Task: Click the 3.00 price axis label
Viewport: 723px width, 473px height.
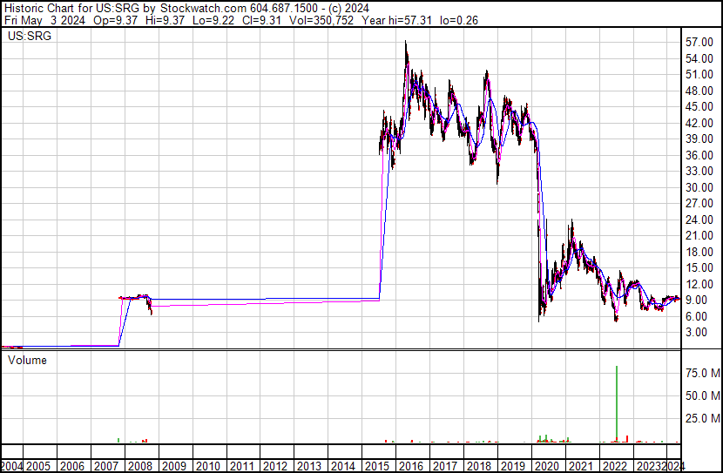Action: tap(696, 333)
